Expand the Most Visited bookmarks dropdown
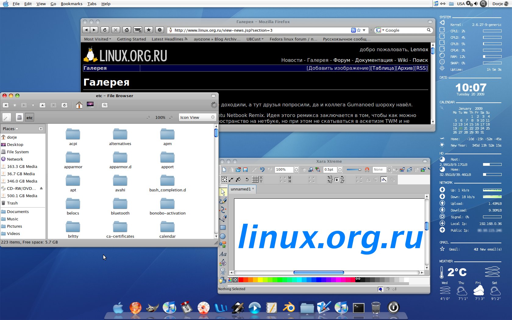 (98, 39)
